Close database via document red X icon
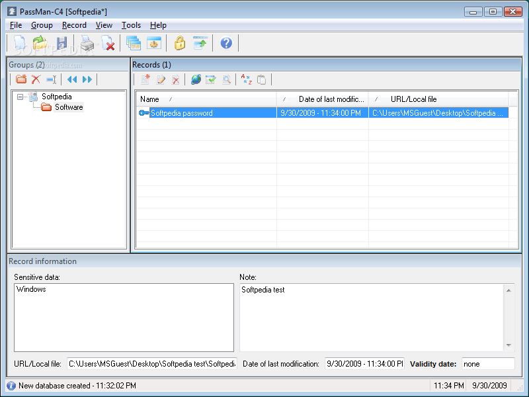The width and height of the screenshot is (529, 397). point(108,43)
